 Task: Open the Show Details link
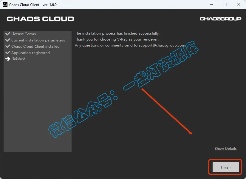pos(226,148)
